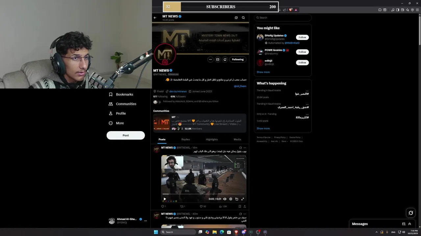Switch to the Highlights tab
This screenshot has height=236, width=421.
tap(212, 139)
